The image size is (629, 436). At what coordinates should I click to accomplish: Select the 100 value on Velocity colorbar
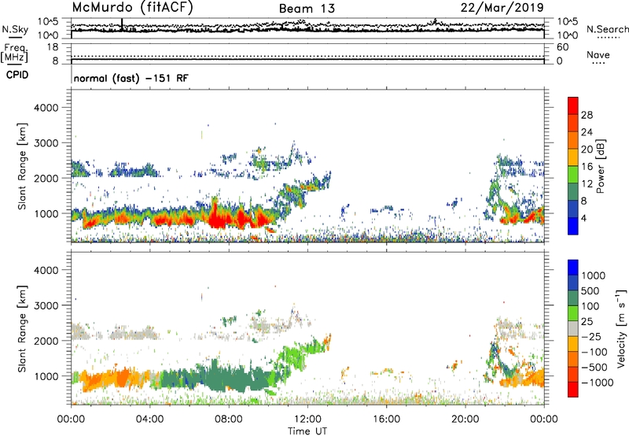click(x=590, y=306)
